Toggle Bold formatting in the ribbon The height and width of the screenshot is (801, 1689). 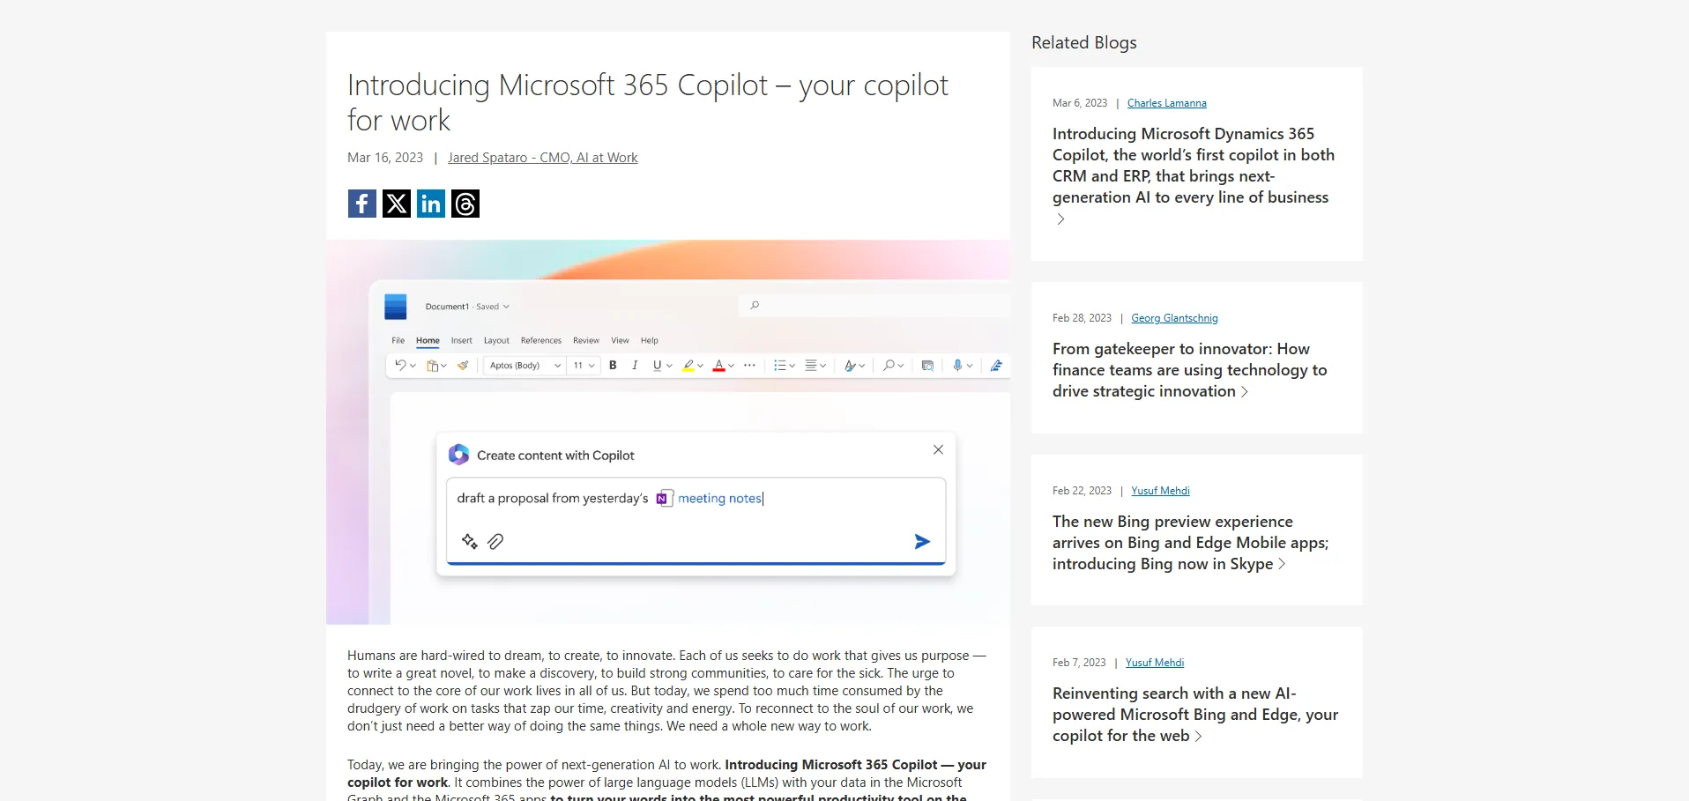(x=613, y=366)
